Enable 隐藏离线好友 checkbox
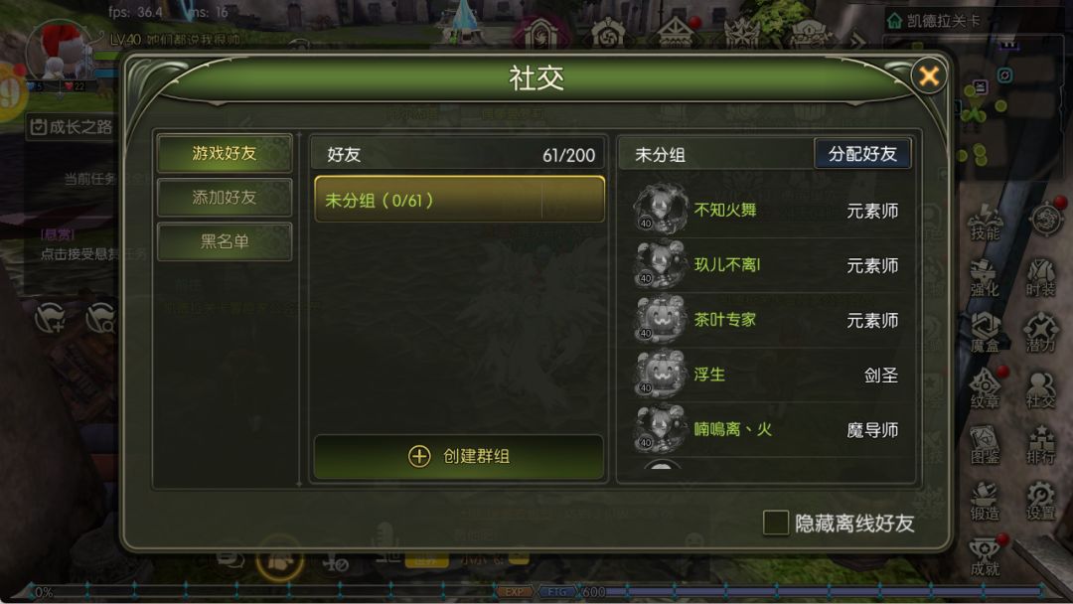This screenshot has height=604, width=1073. 775,524
